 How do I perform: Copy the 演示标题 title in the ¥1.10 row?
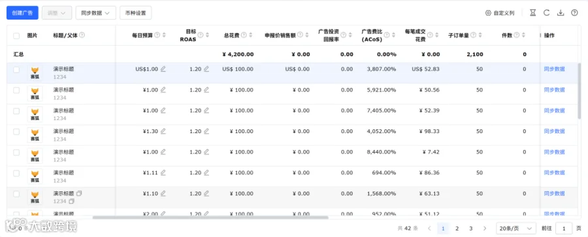(x=79, y=193)
